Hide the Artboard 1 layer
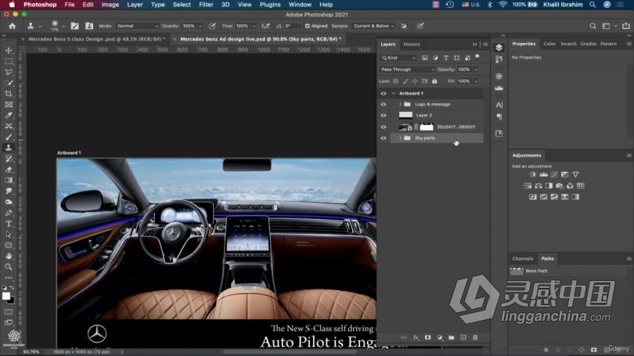This screenshot has height=356, width=634. coord(384,93)
